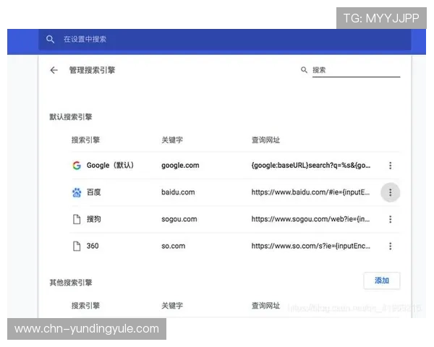Click 搜索引擎 column header in default section
The image size is (434, 347).
(85, 140)
